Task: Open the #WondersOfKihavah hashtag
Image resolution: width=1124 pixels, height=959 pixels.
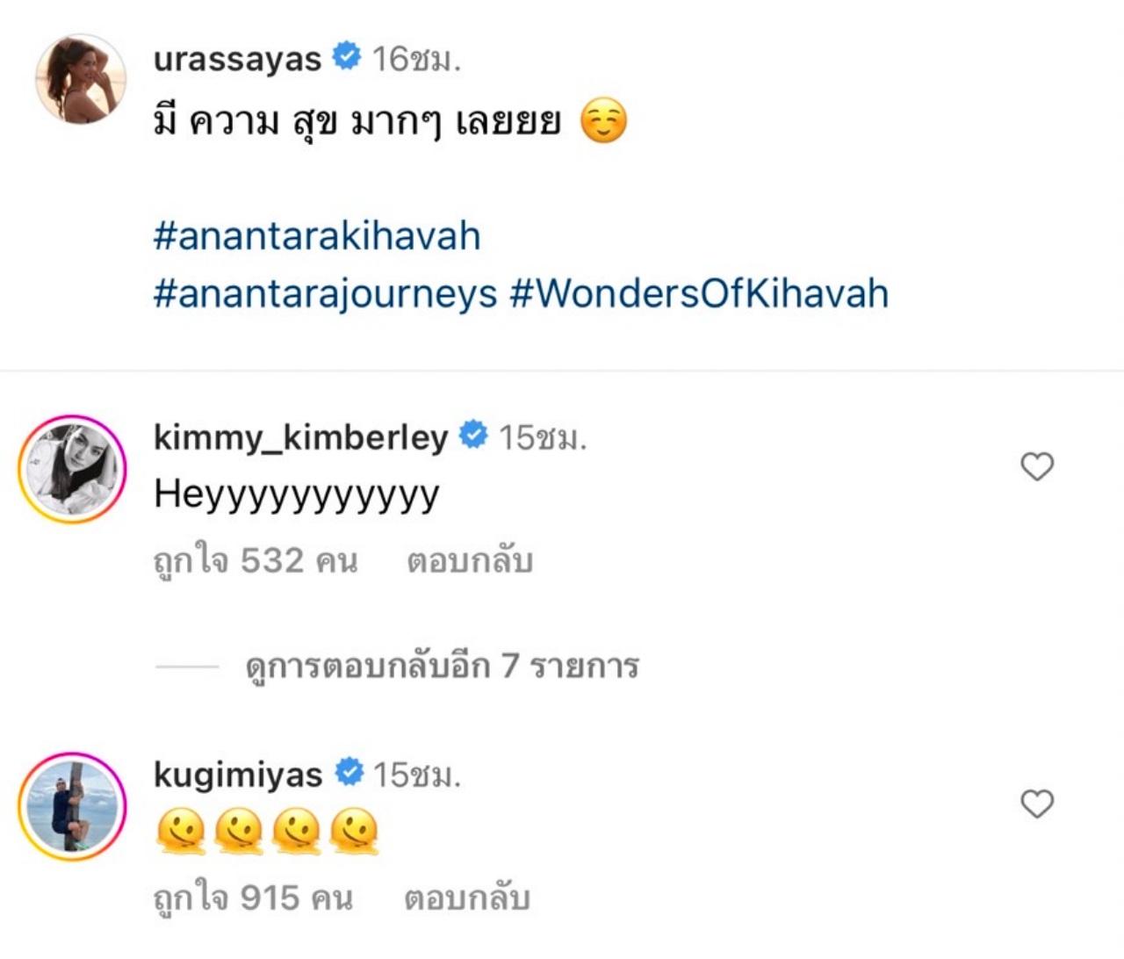Action: [x=699, y=293]
